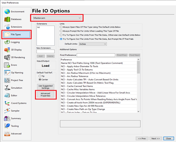This screenshot has width=176, height=142.
Task: Open the Advanced preferences icon
Action: pos(7,133)
